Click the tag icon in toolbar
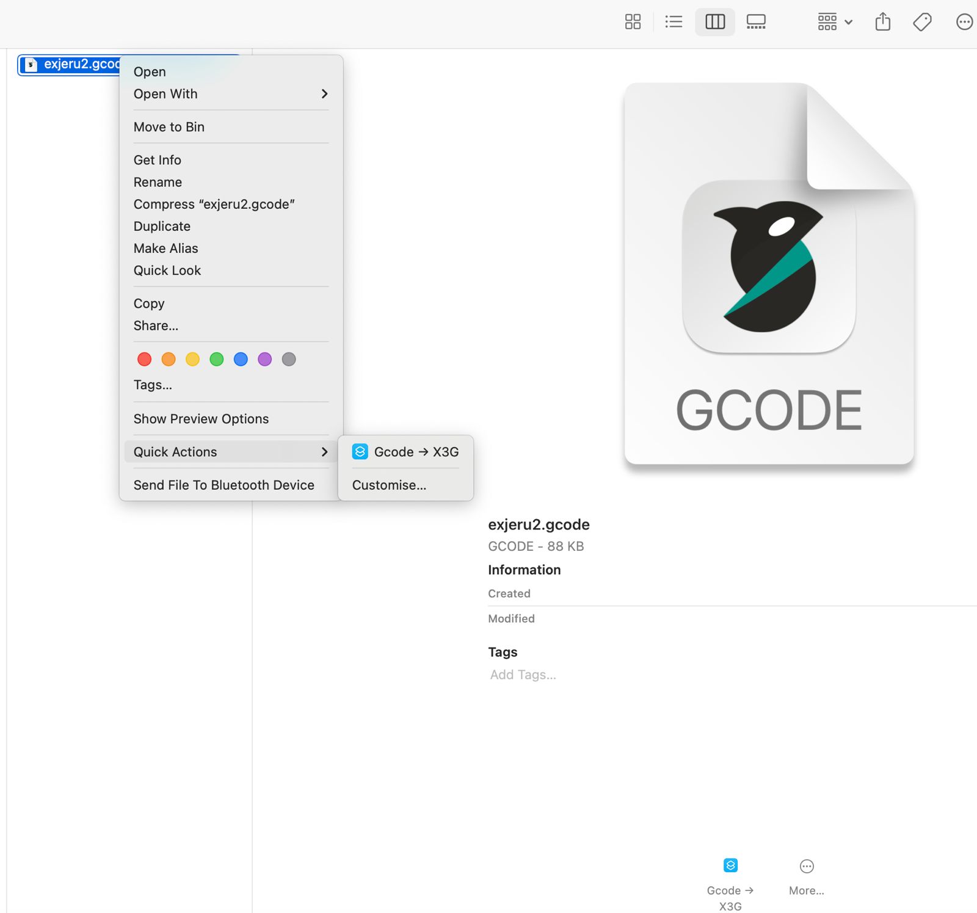Viewport: 977px width, 913px height. pos(922,22)
